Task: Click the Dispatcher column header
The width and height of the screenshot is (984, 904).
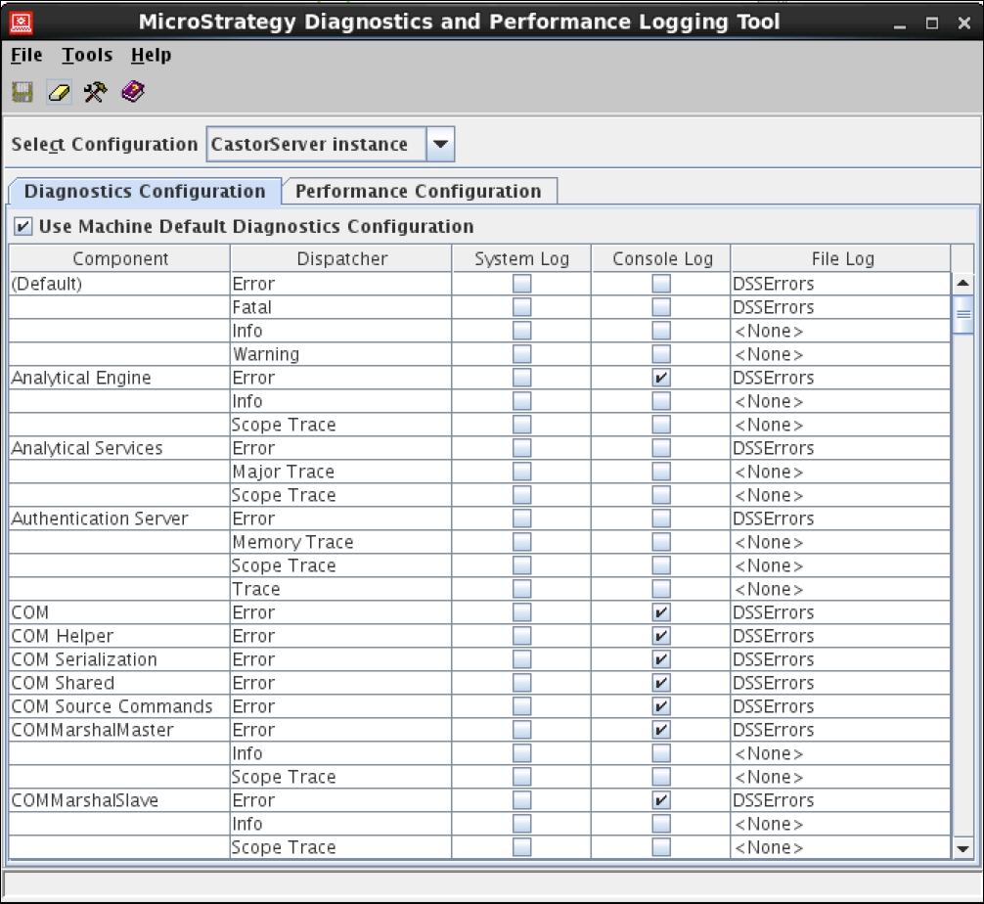Action: point(341,258)
